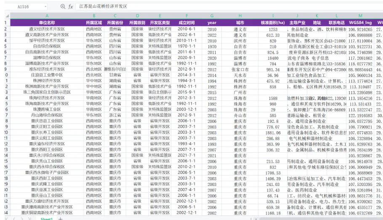Viewport: 383px width, 220px height.
Task: Select the 单位名称 header cell
Action: click(47, 23)
